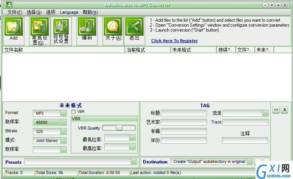Expand the Format MP3 dropdown
This screenshot has height=179, width=293.
[x=63, y=113]
